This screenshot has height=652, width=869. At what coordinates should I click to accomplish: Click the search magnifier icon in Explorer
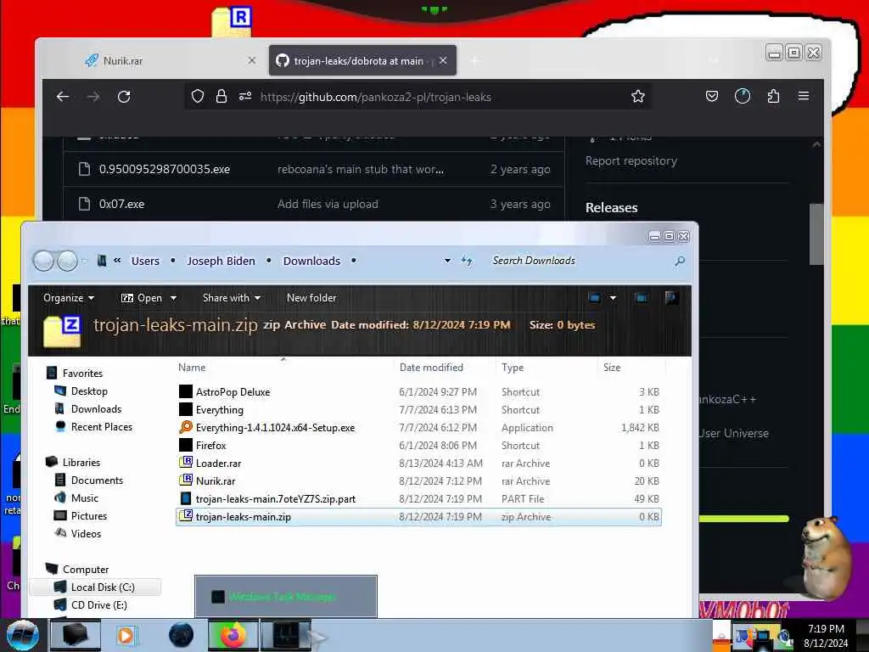680,261
